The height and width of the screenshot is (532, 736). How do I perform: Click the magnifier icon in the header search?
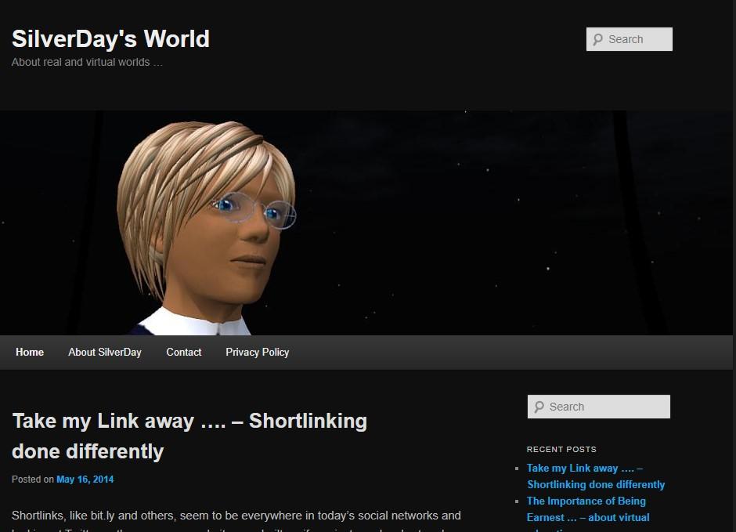click(598, 40)
